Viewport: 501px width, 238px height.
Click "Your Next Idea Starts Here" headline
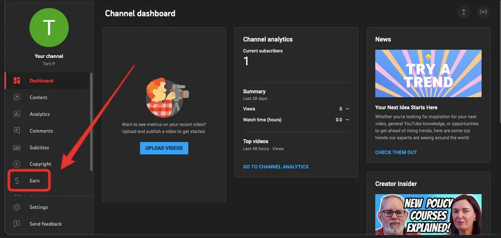tap(406, 107)
